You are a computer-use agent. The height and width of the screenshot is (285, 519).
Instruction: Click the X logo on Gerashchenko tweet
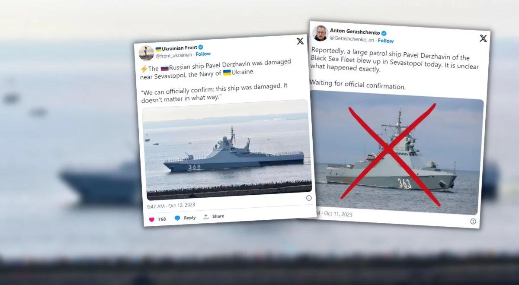pyautogui.click(x=483, y=38)
